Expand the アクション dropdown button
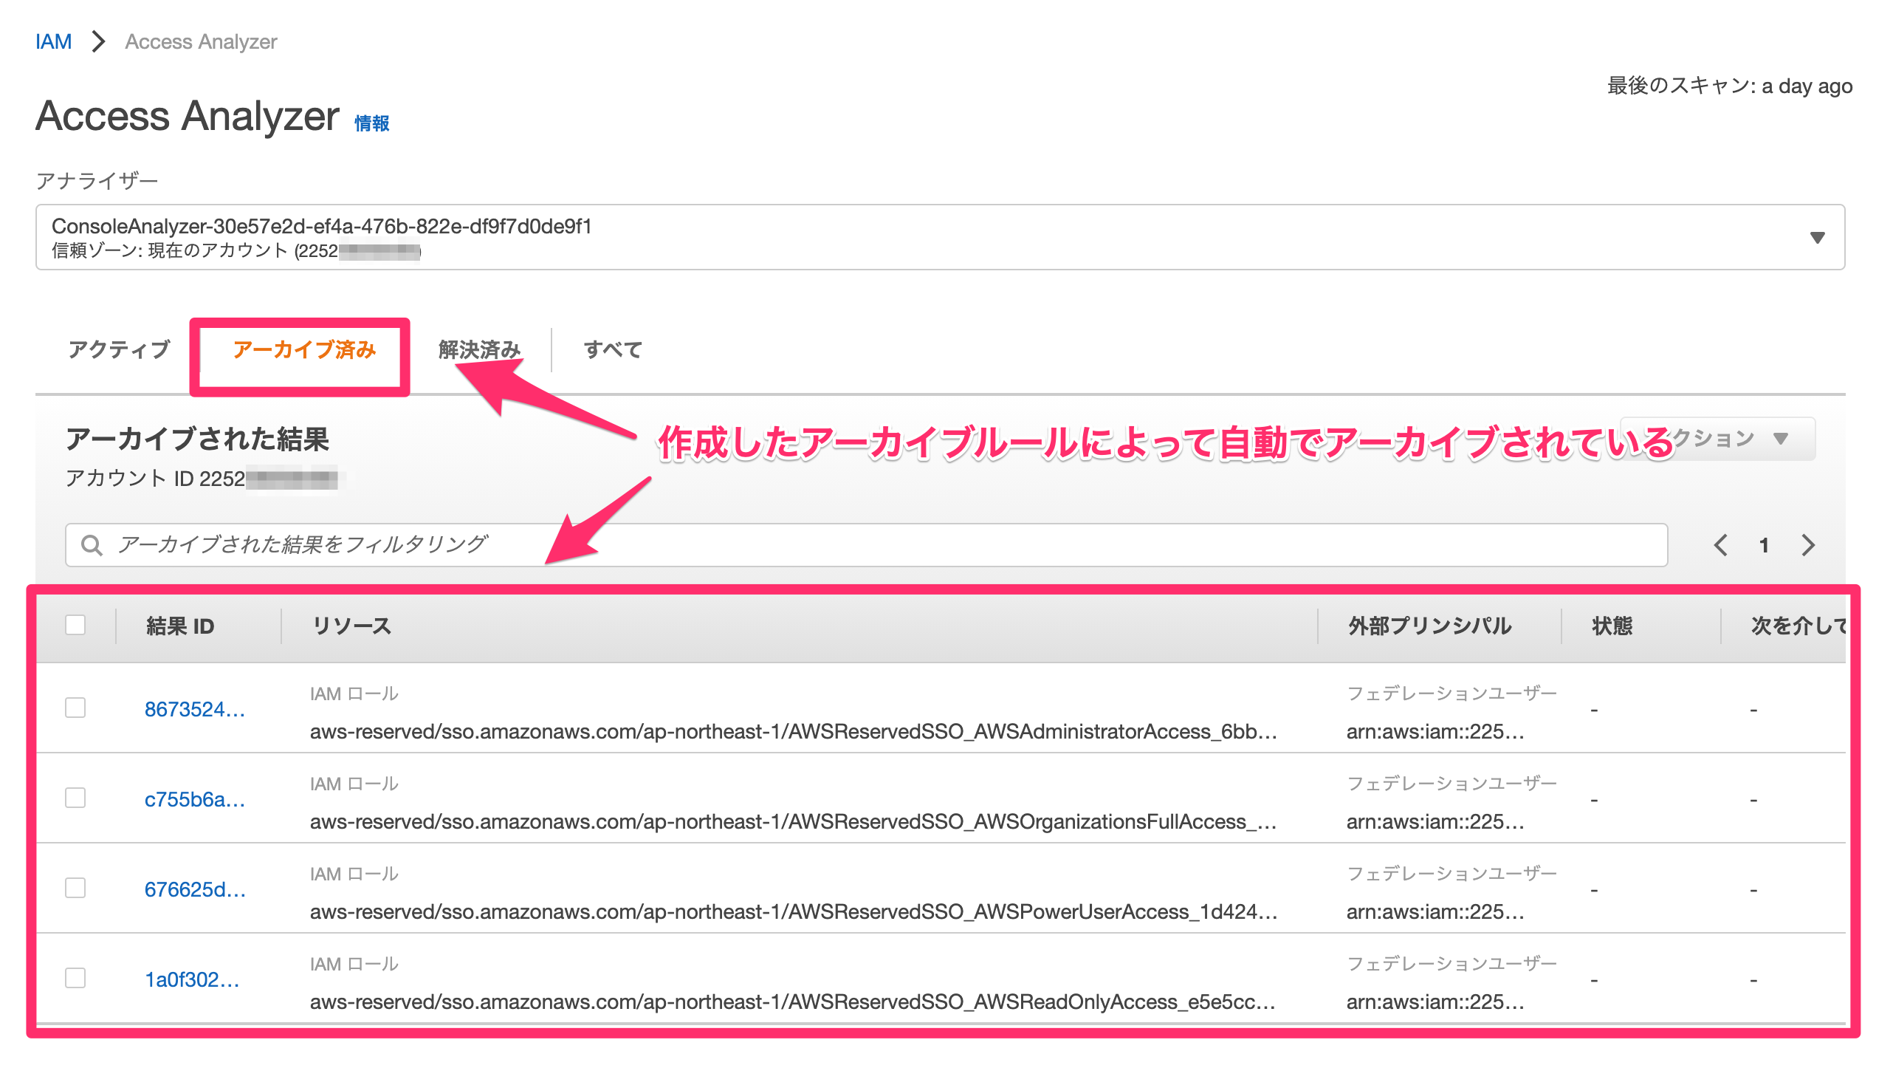The image size is (1893, 1068). (1717, 439)
